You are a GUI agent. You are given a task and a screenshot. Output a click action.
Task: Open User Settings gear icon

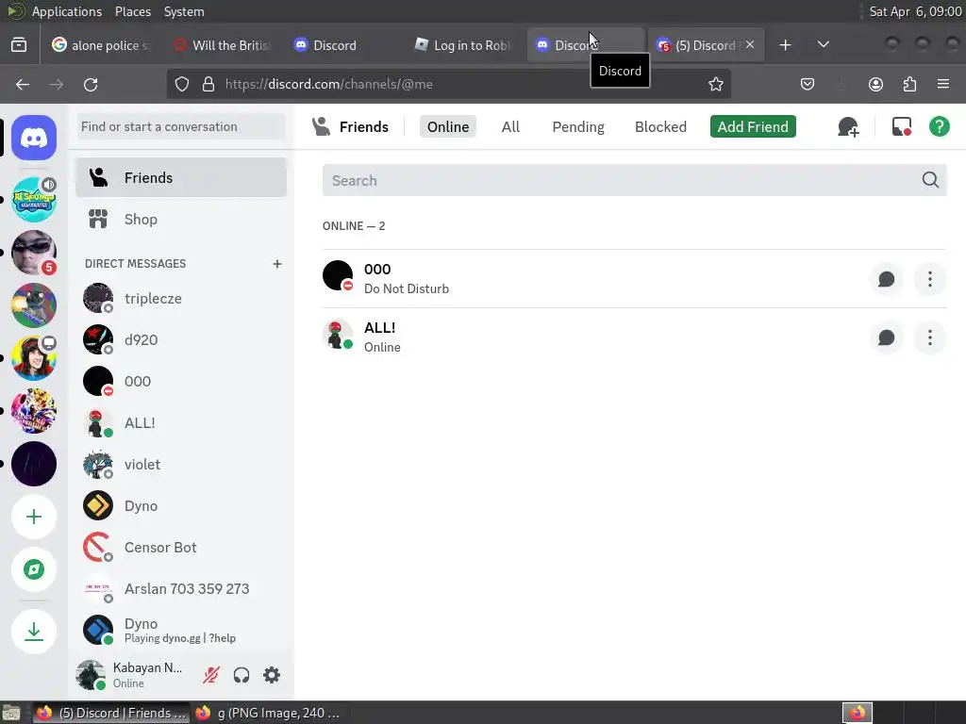272,675
